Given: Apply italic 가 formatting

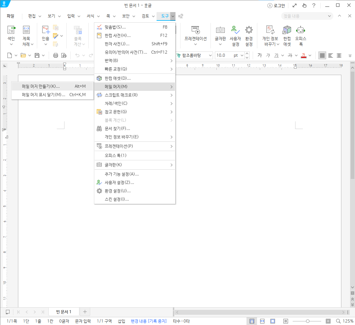Looking at the screenshot, I should (x=268, y=55).
